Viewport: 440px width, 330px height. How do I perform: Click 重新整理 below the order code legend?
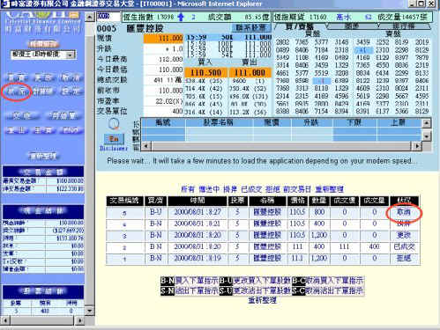(x=262, y=300)
